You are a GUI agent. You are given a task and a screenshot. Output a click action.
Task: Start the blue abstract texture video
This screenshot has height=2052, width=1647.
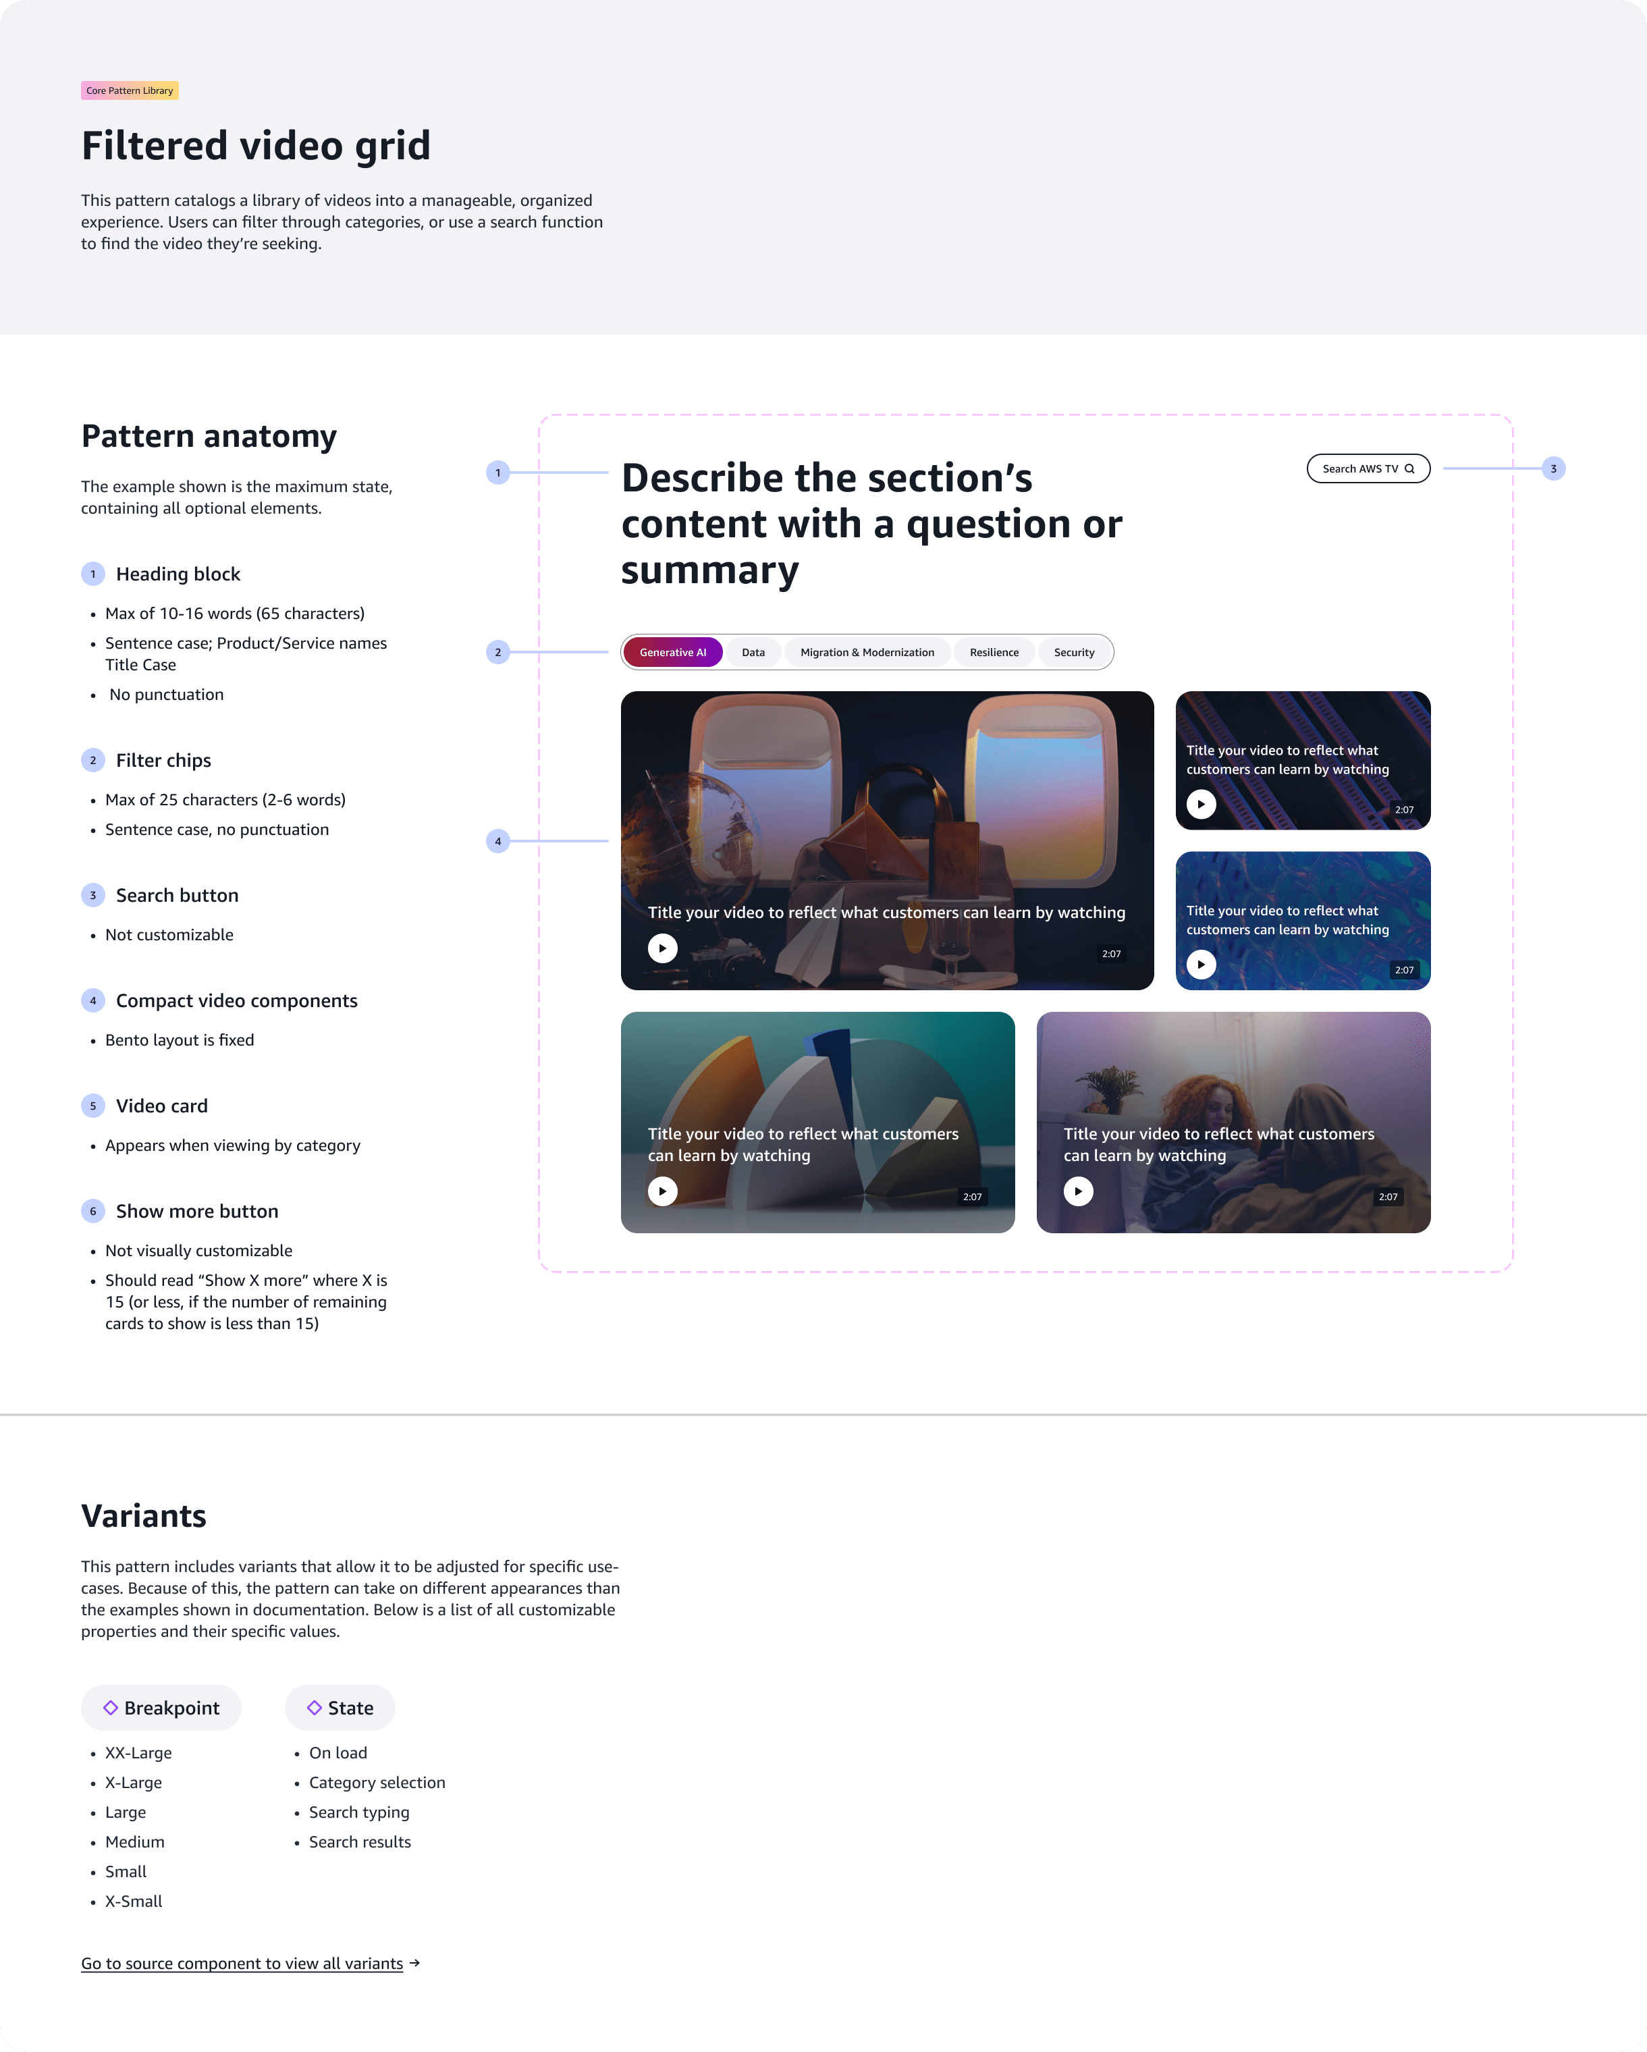click(x=1201, y=964)
